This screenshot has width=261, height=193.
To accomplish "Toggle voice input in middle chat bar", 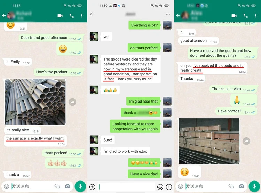I will pos(92,187).
